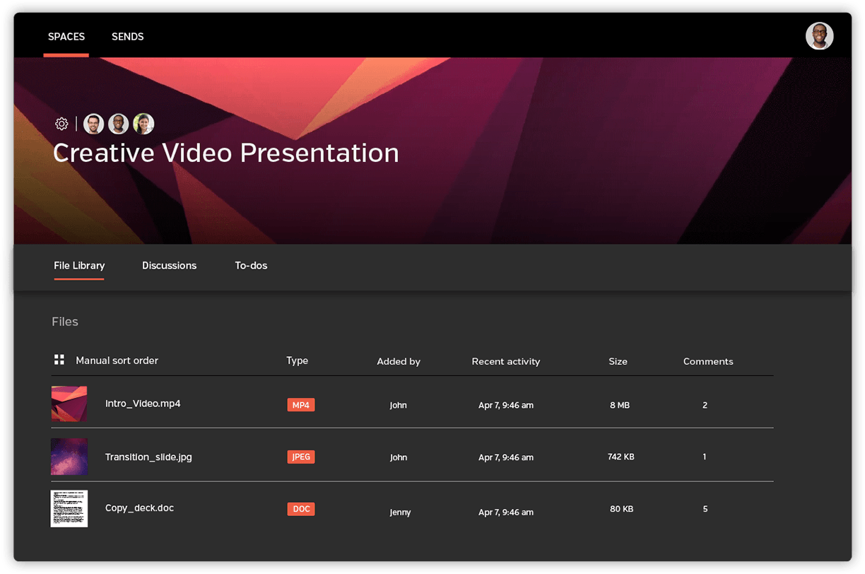
Task: Click the JPEG badge on Transition_slide.jpg
Action: tap(301, 457)
